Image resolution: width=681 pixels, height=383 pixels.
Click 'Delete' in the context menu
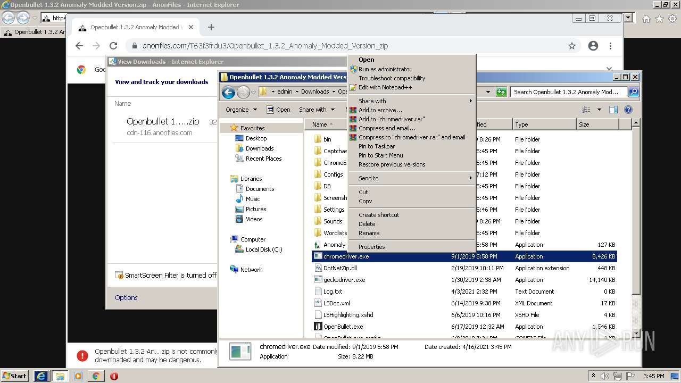click(x=411, y=224)
